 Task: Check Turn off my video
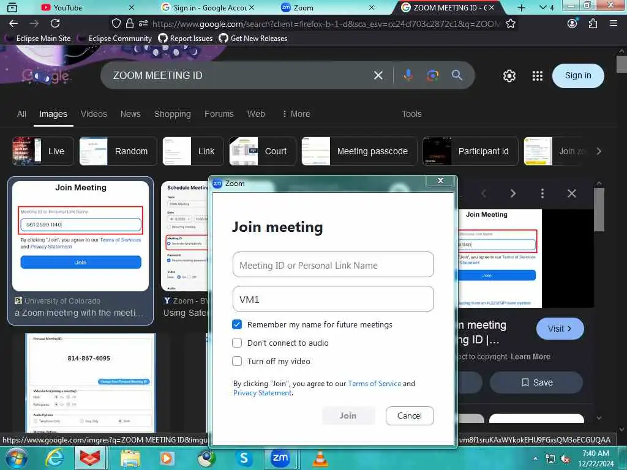(237, 361)
